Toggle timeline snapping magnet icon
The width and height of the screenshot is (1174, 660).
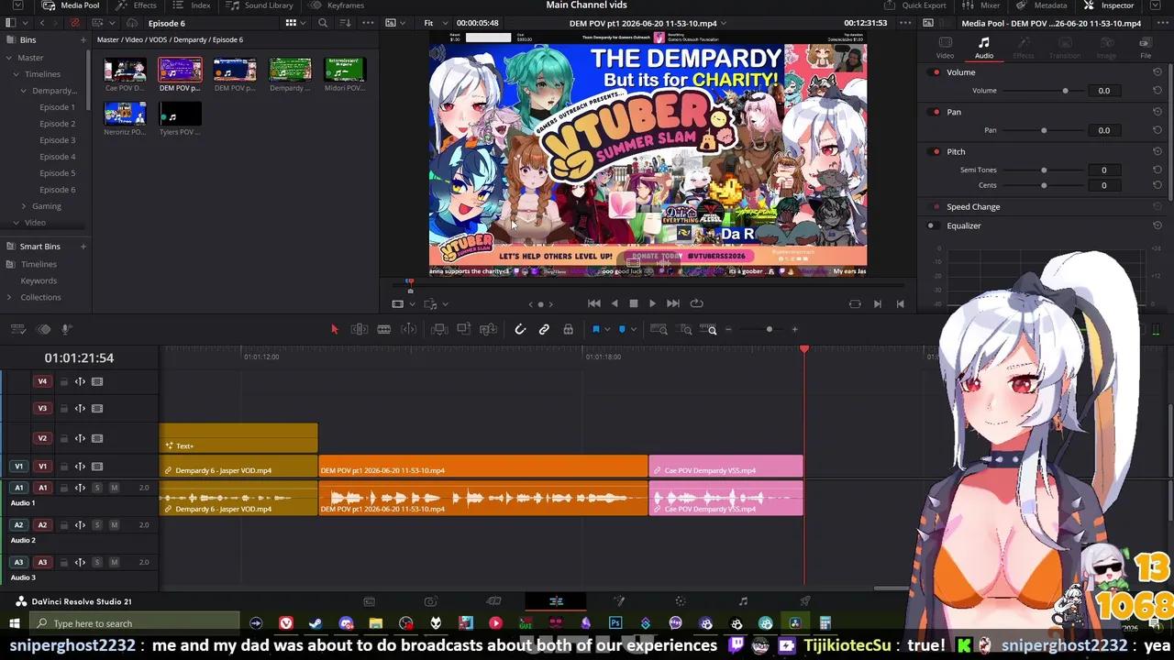520,329
